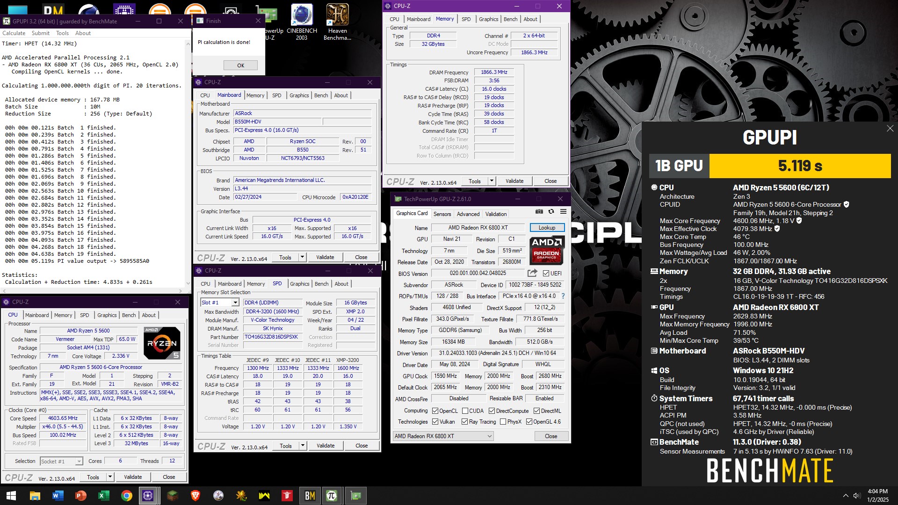Image resolution: width=898 pixels, height=505 pixels.
Task: Toggle the CUDA checkbox
Action: pyautogui.click(x=465, y=411)
